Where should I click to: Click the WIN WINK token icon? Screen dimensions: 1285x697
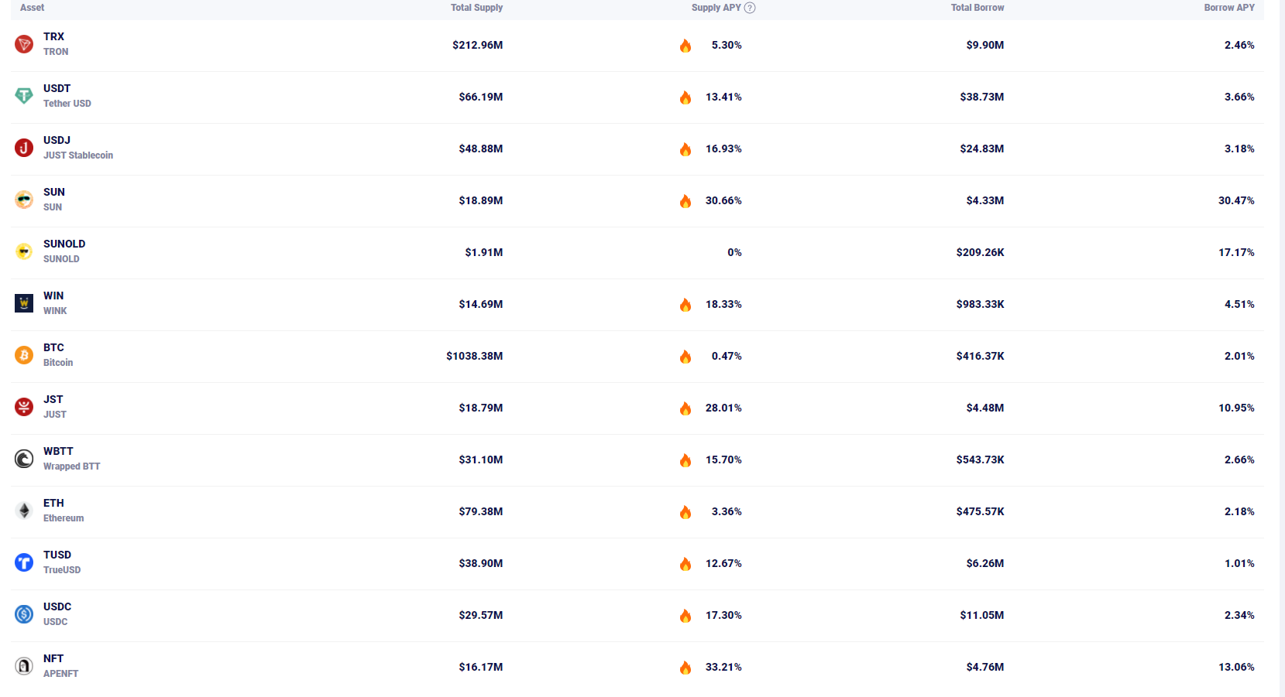[x=24, y=303]
